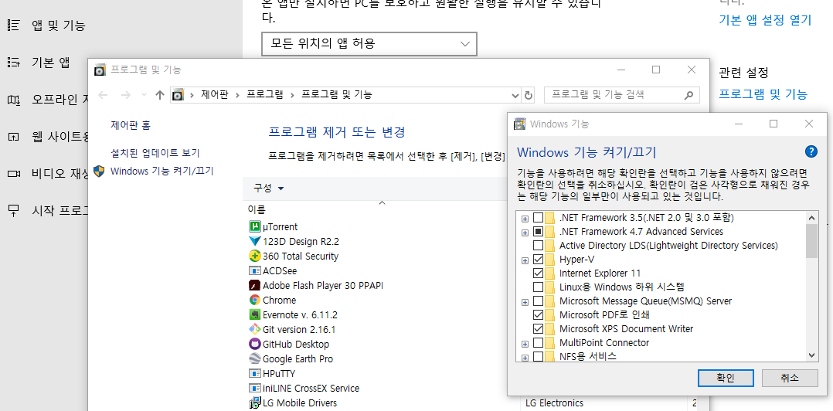This screenshot has height=411, width=833.
Task: Open the address bar history dropdown
Action: point(515,95)
